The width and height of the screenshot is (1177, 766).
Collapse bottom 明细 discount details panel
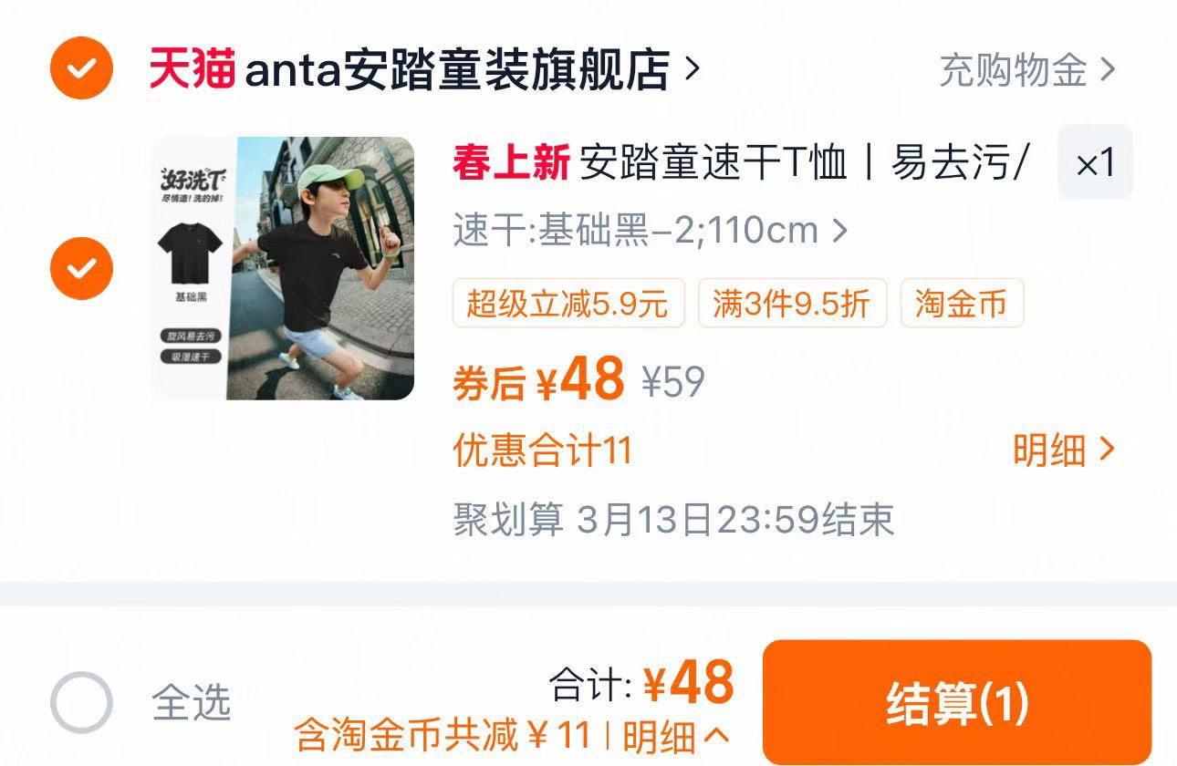pyautogui.click(x=676, y=737)
